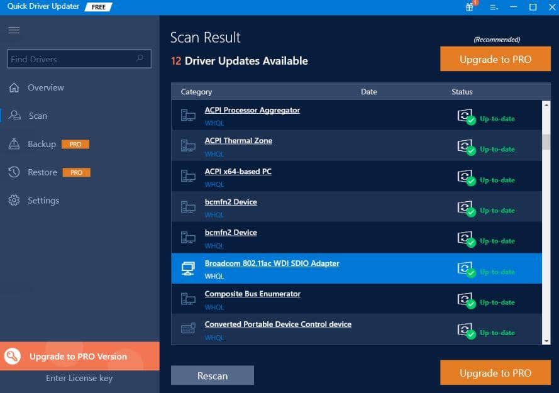The image size is (559, 393).
Task: Click the Rescan button
Action: [212, 375]
